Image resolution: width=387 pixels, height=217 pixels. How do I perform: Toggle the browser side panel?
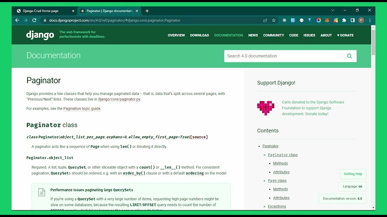(353, 20)
